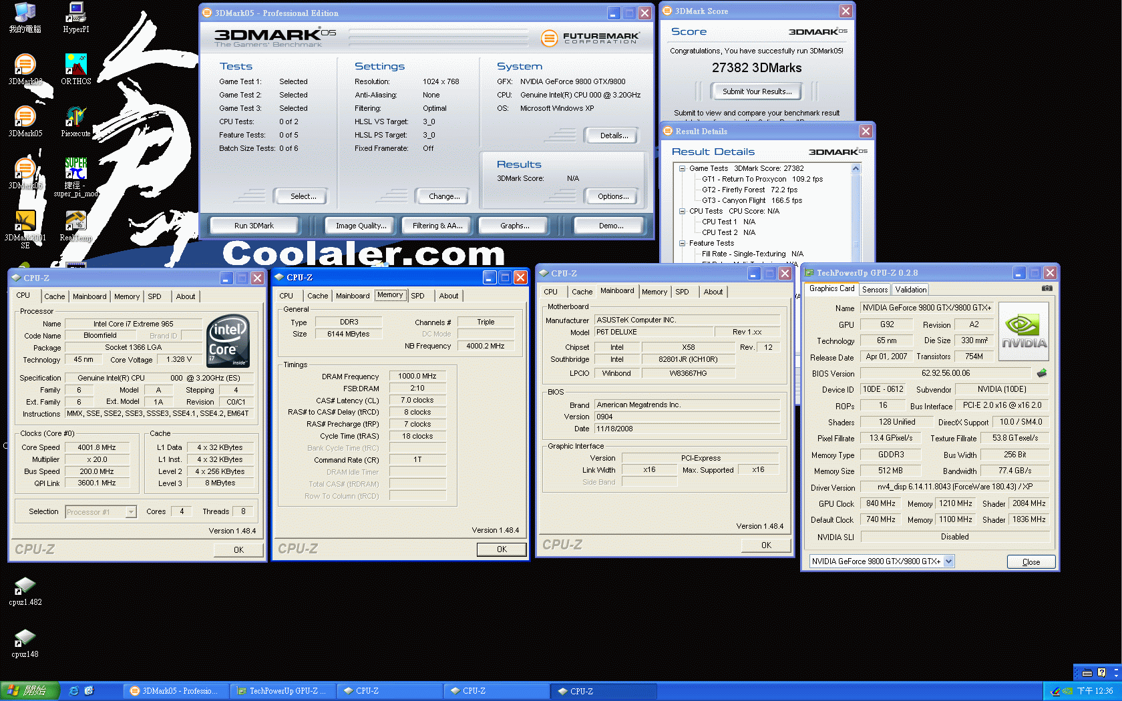Open the Validation tab in GPU-Z
The image size is (1122, 701).
point(910,290)
